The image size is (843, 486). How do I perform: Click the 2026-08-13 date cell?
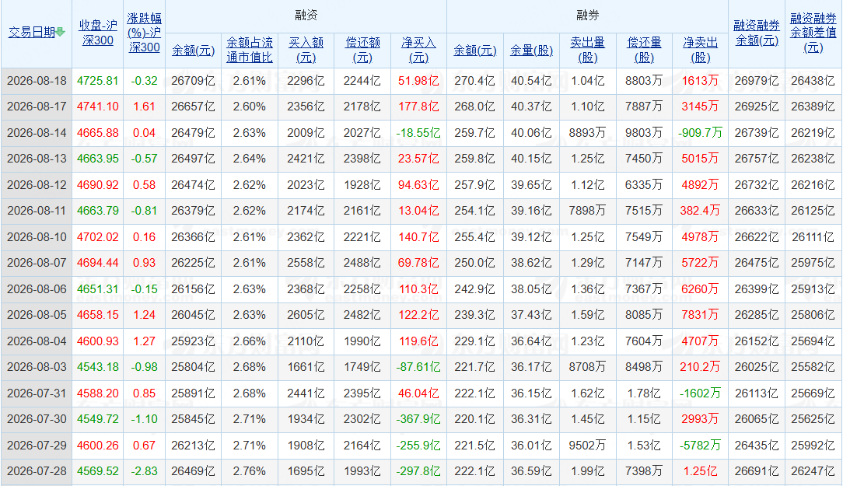point(37,159)
